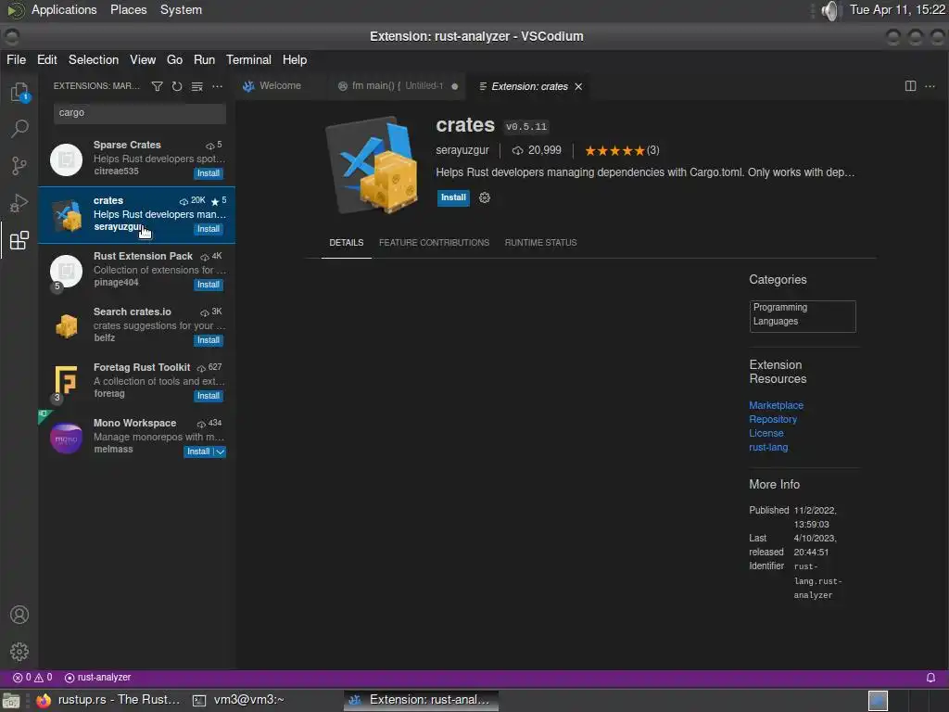Open the System menu in top panel
Viewport: 949px width, 712px height.
point(181,10)
